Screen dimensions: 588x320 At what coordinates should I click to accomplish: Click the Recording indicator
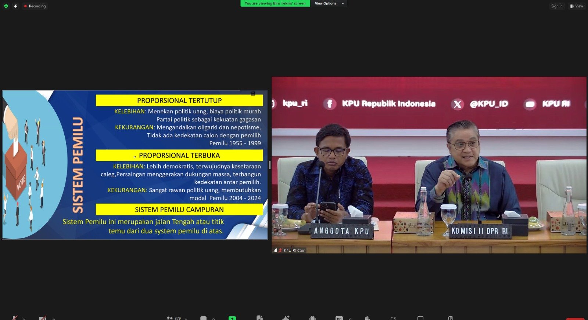(35, 6)
